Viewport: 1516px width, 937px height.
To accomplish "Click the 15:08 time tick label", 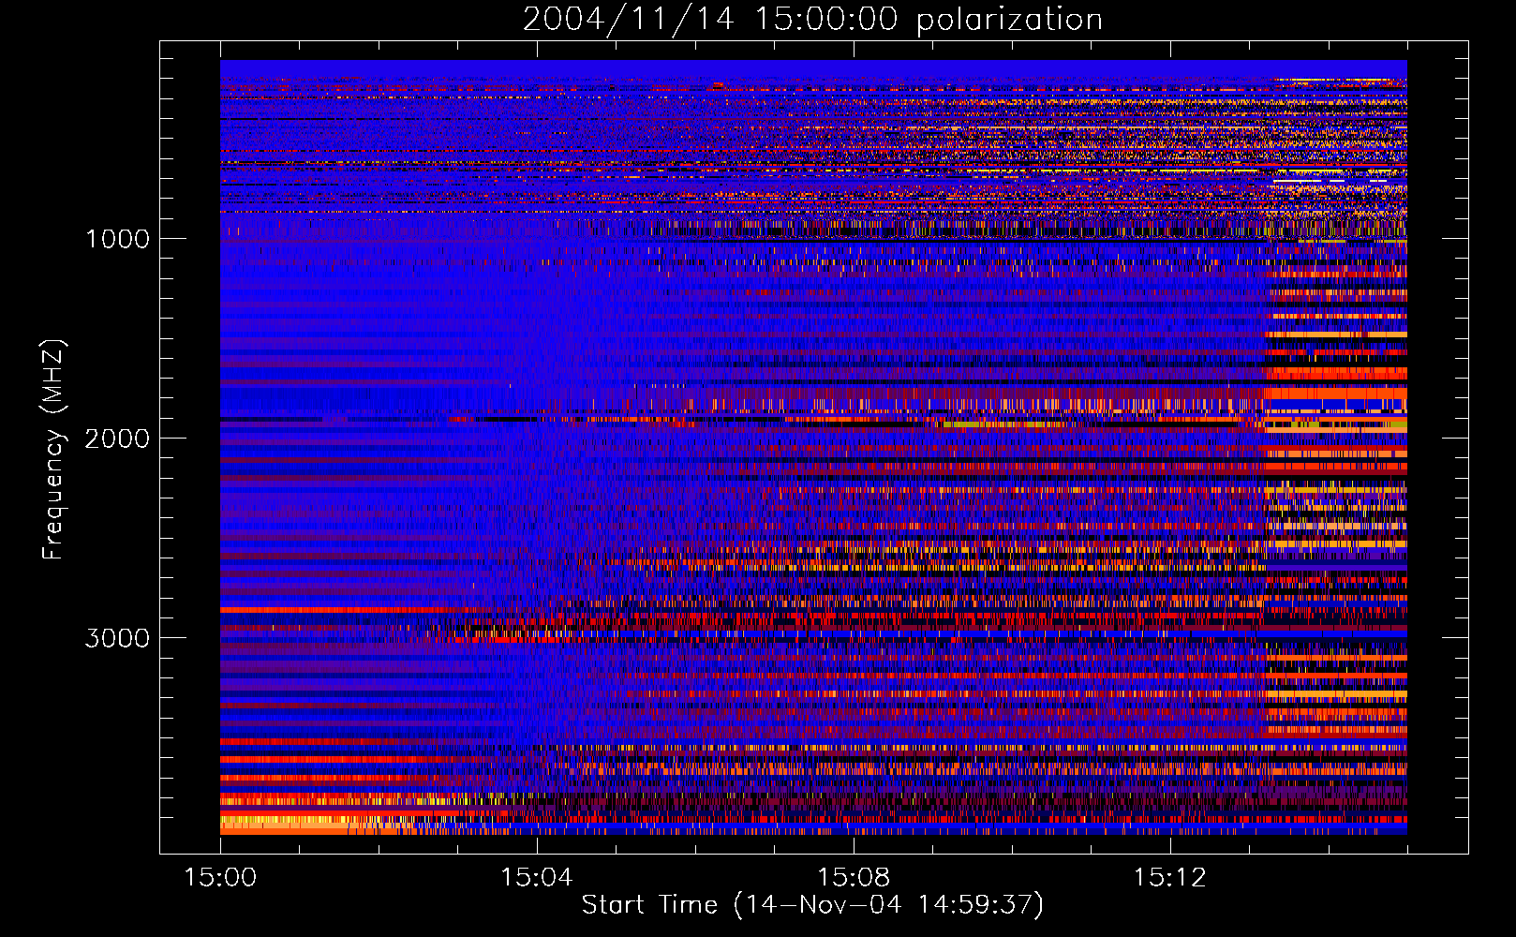I will pos(854,878).
